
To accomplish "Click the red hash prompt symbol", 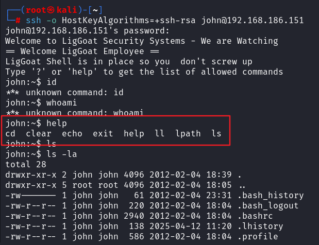I will [x=18, y=20].
